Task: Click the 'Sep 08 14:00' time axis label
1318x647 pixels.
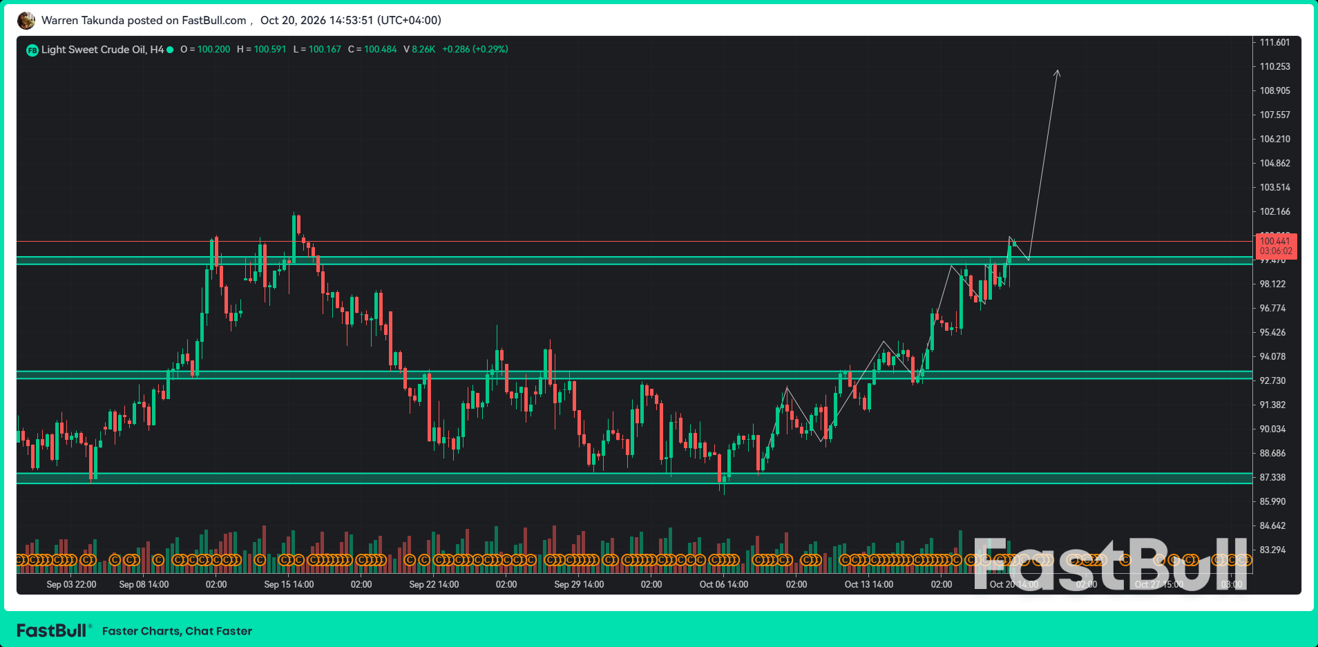Action: point(144,585)
